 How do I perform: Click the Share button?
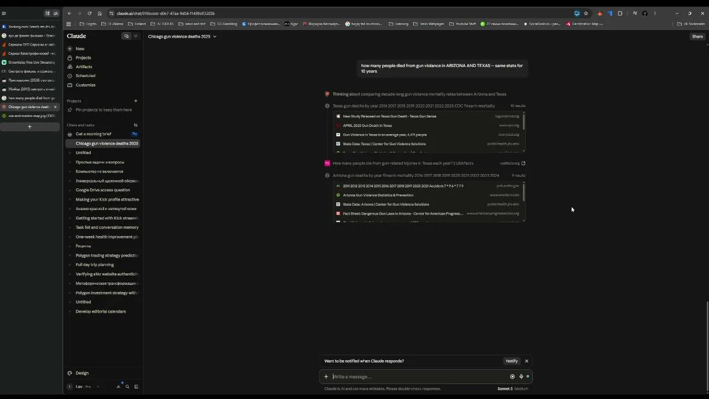[697, 37]
